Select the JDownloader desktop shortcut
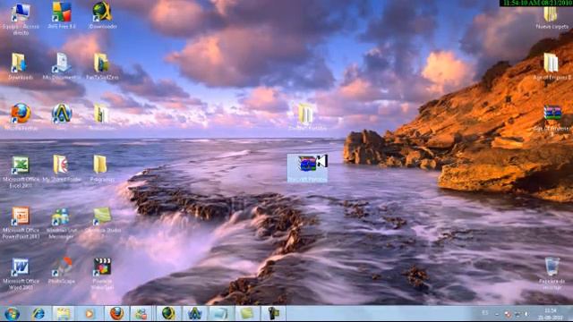Screen dimensions: 573x322 (102, 15)
